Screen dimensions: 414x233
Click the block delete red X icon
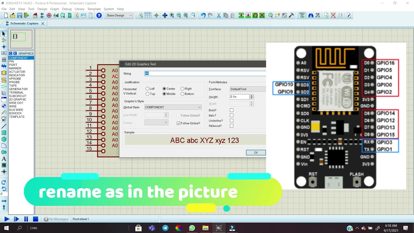[x=262, y=15]
